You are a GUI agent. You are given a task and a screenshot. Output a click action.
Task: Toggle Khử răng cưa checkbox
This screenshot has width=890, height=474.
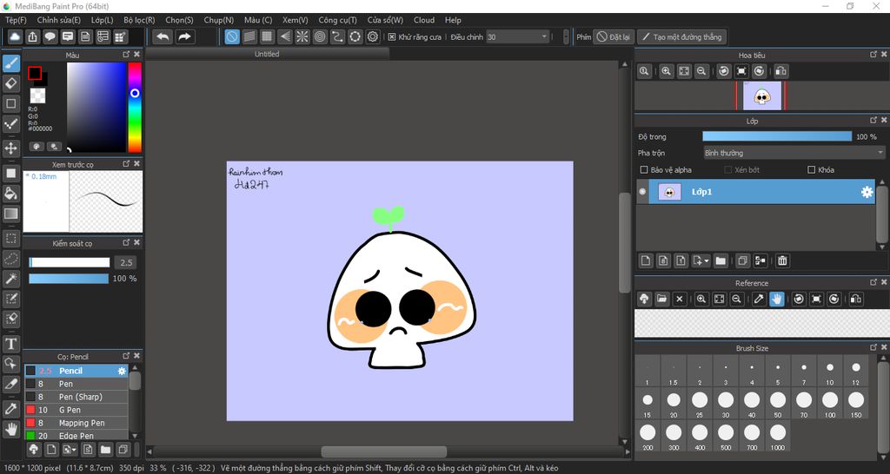point(392,36)
